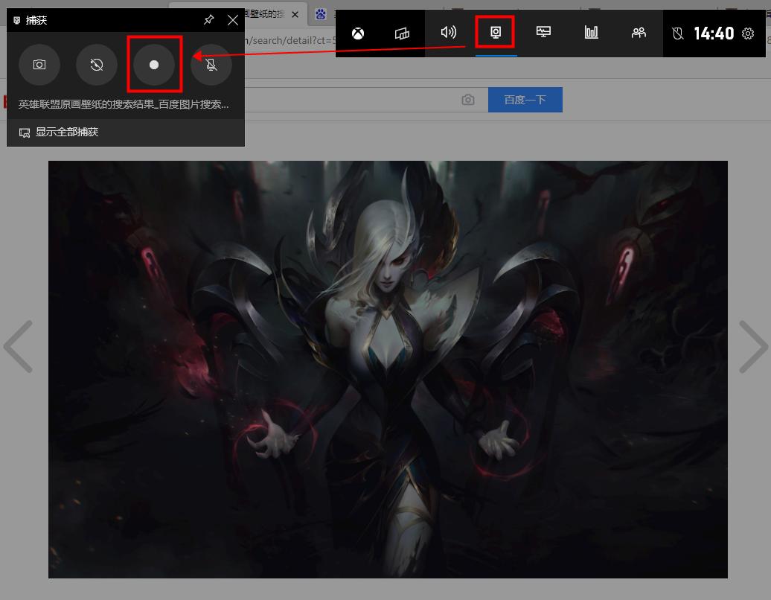Toggle microphone while recording

(x=211, y=65)
